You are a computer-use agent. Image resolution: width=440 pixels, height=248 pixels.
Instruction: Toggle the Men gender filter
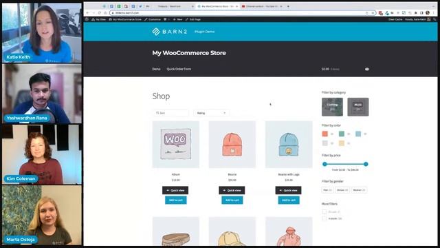coord(327,190)
